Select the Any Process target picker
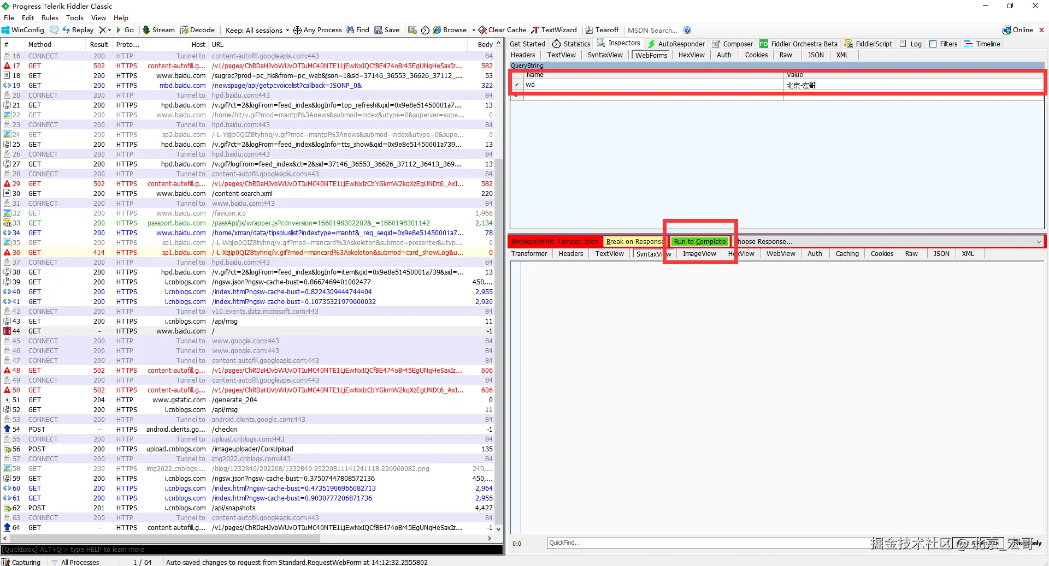The image size is (1049, 566). tap(317, 30)
